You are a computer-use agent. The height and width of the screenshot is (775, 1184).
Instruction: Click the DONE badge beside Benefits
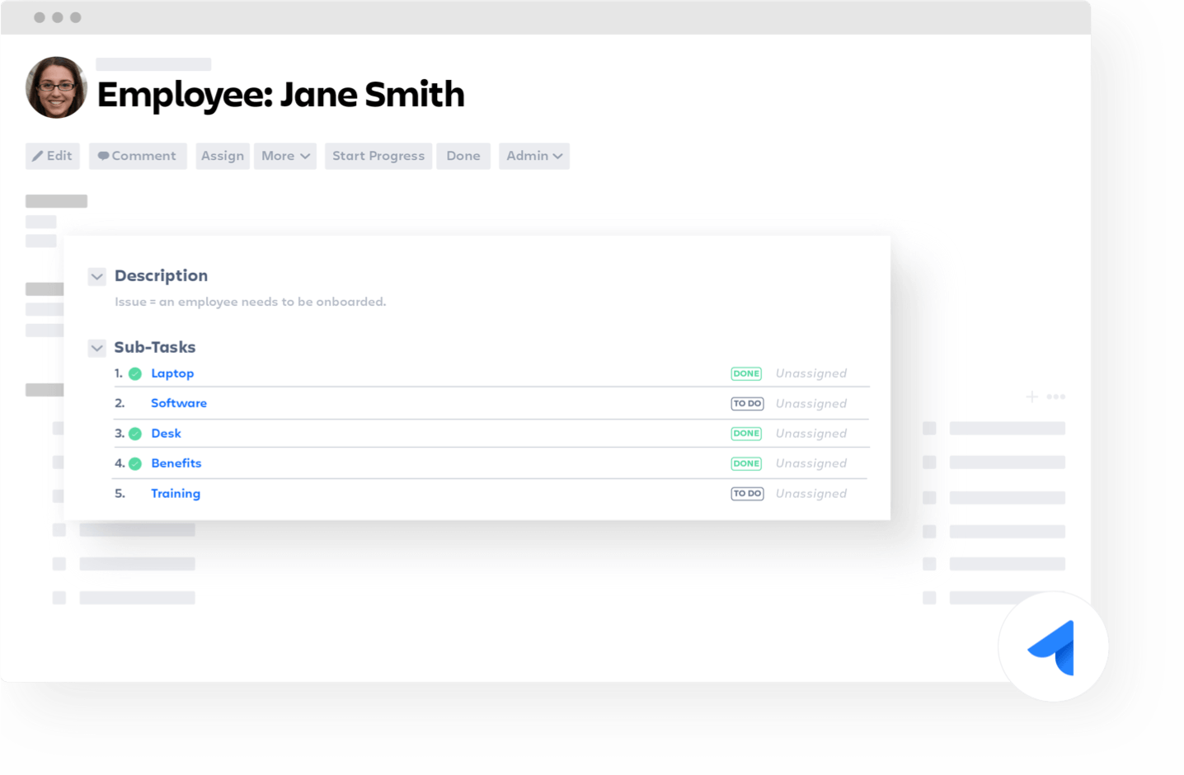click(x=745, y=463)
